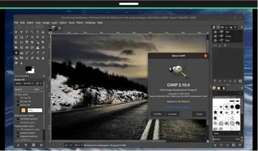Select the Measure tool
The width and height of the screenshot is (258, 151).
(x=38, y=37)
